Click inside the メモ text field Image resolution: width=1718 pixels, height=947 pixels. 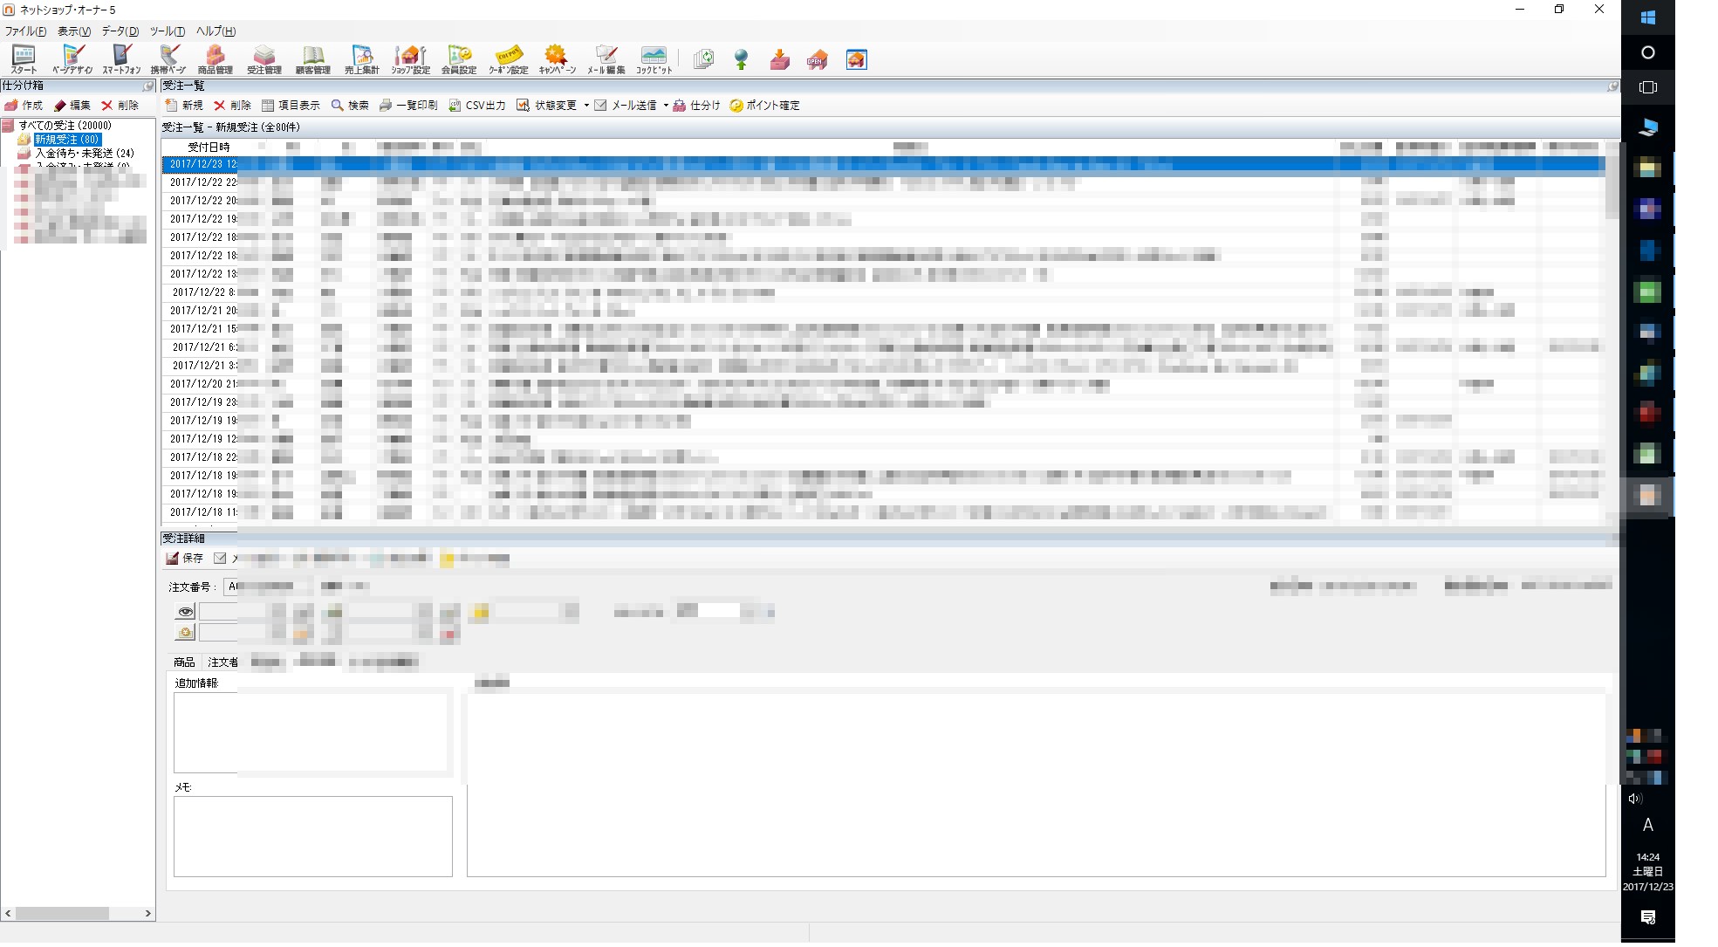click(312, 835)
